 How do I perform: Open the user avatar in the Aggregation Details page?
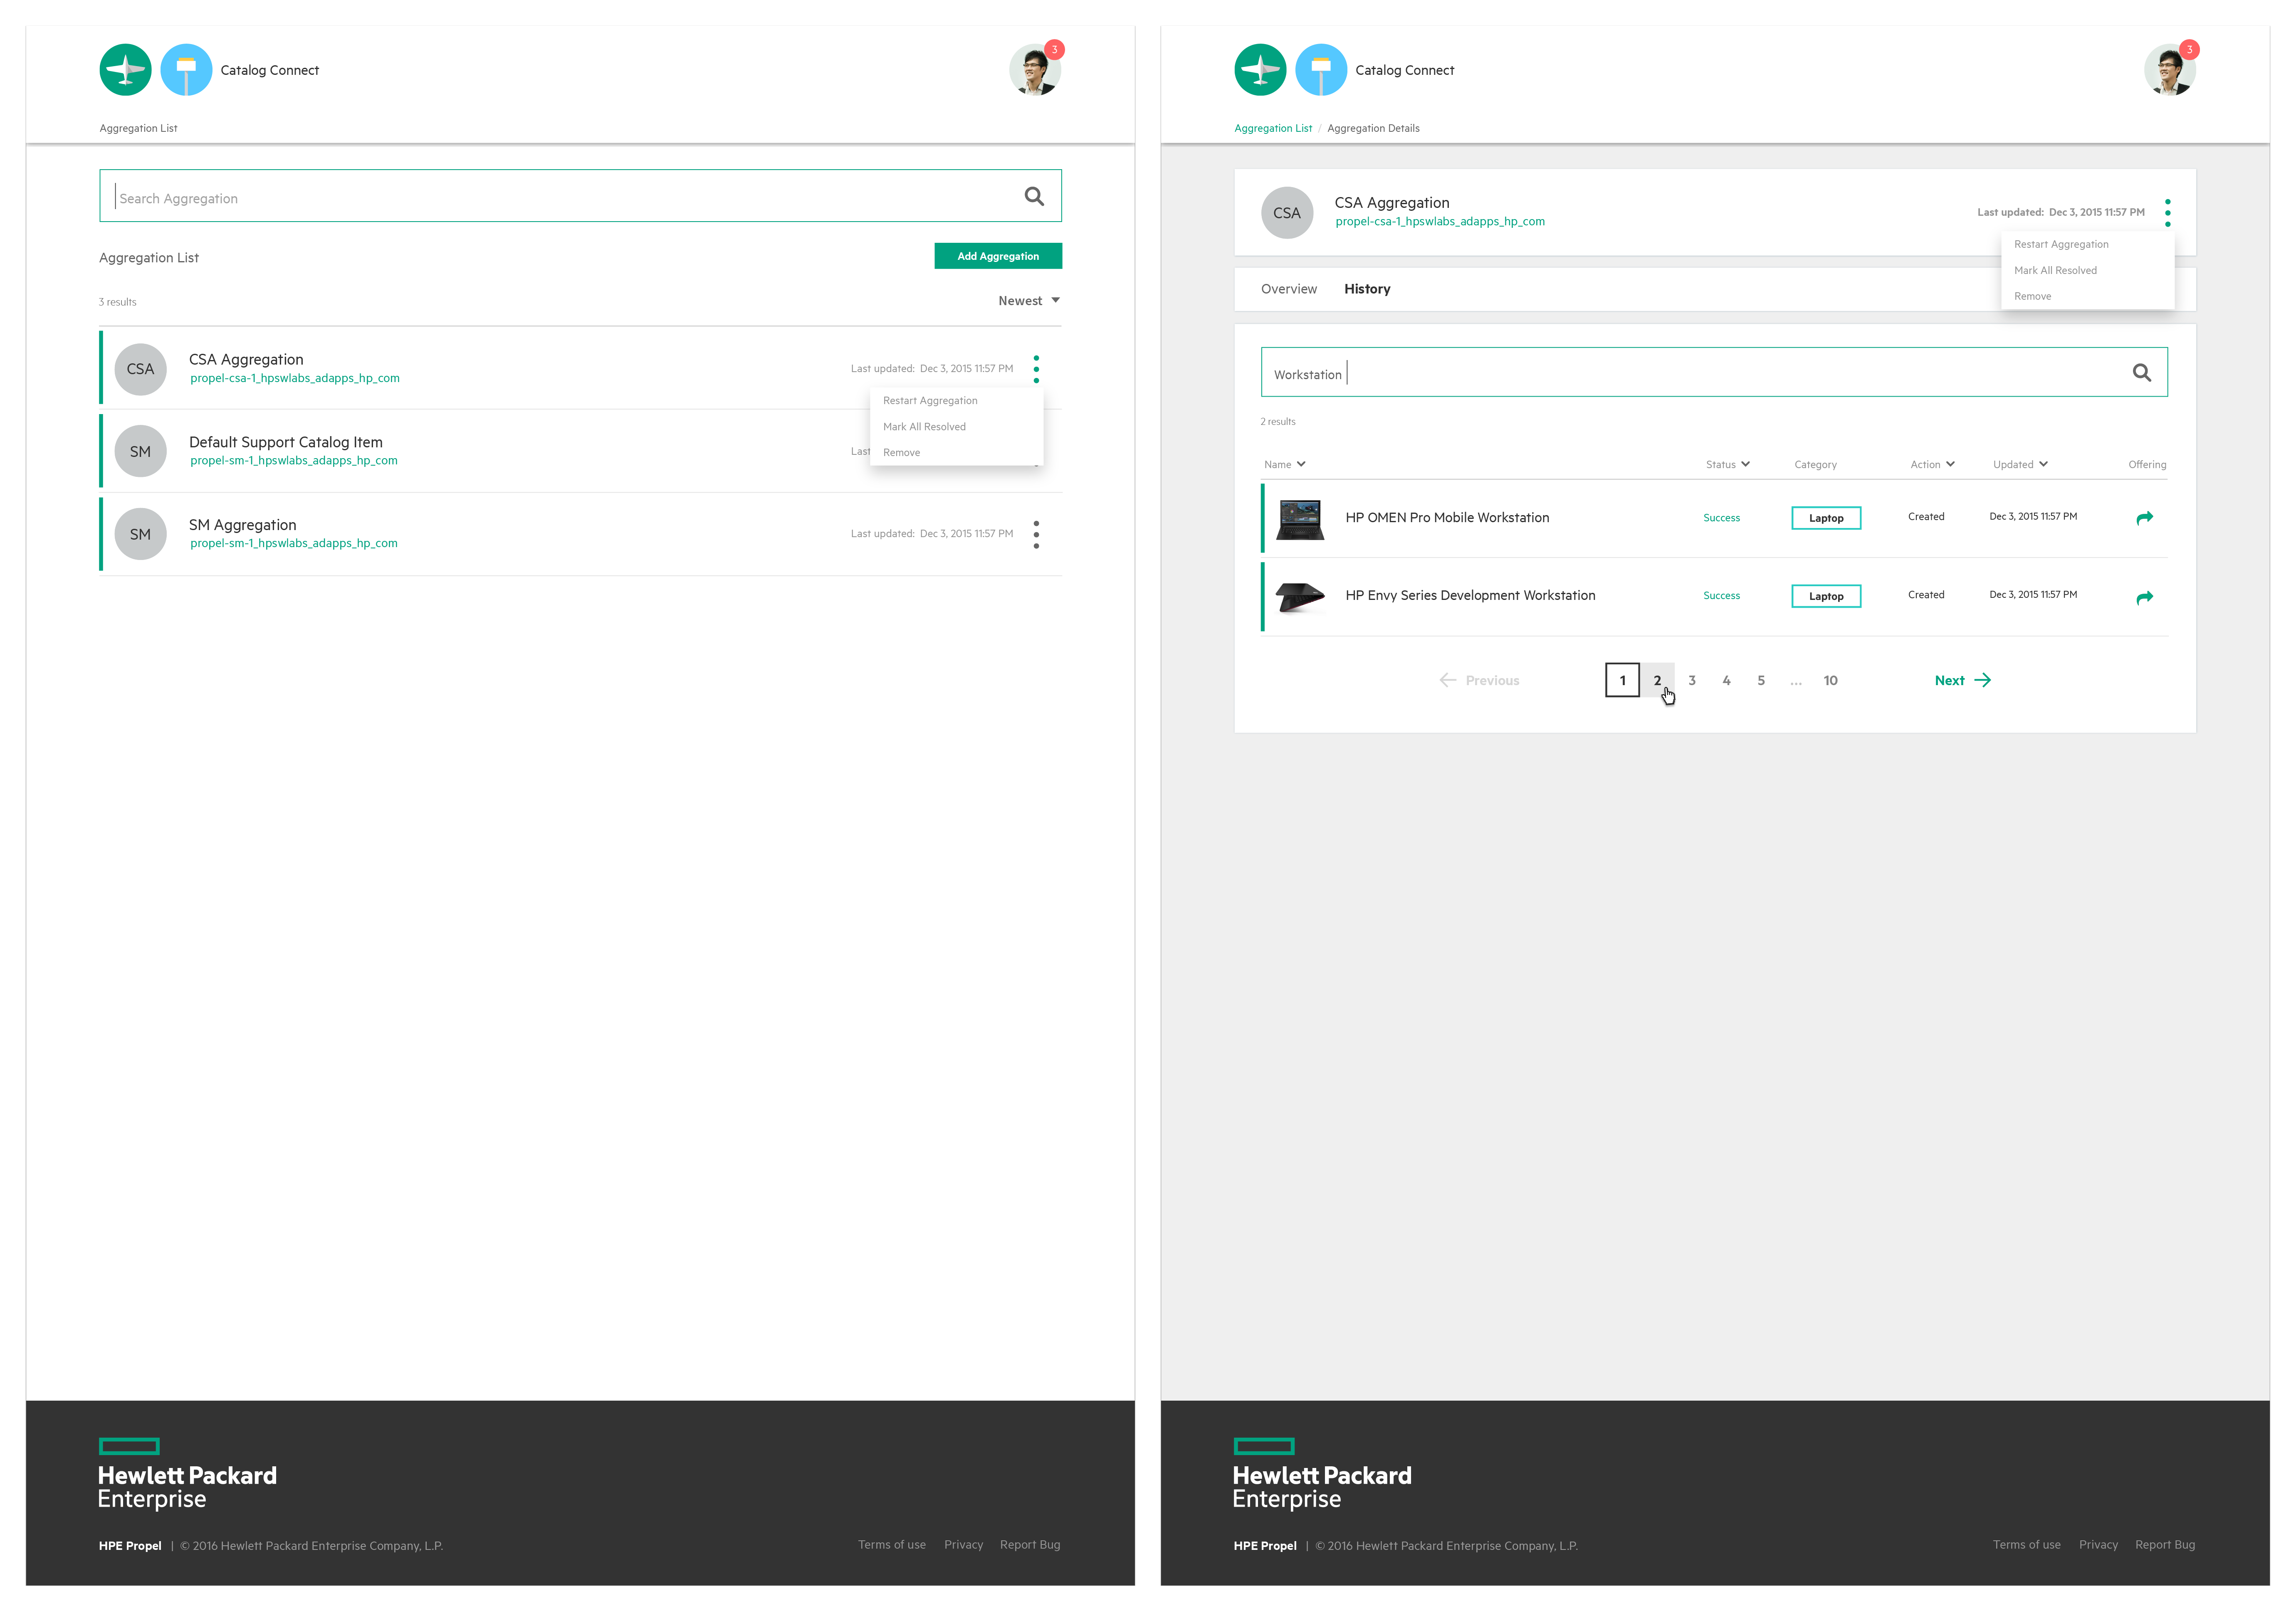point(2170,70)
